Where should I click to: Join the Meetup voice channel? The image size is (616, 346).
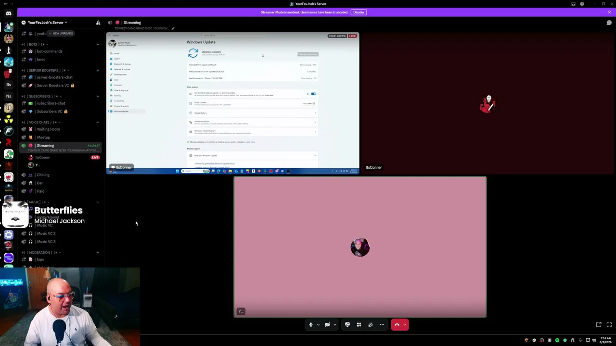(60, 137)
